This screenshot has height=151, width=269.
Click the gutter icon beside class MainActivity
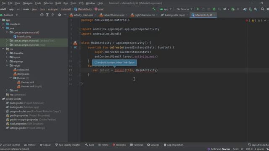coord(75,43)
